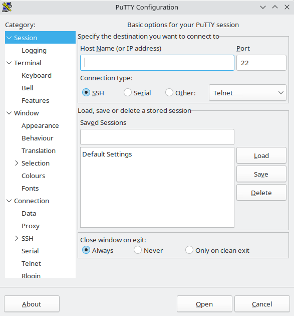Open the Fonts settings

(x=30, y=189)
